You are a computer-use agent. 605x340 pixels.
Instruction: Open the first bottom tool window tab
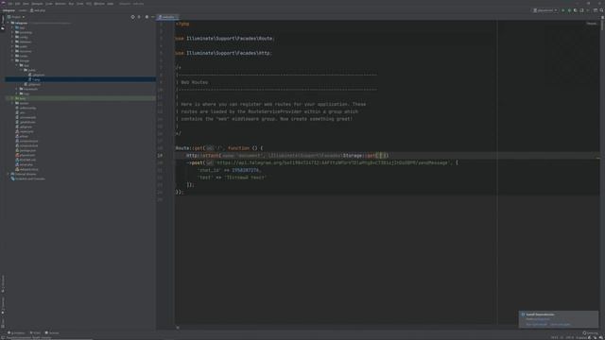coord(16,333)
